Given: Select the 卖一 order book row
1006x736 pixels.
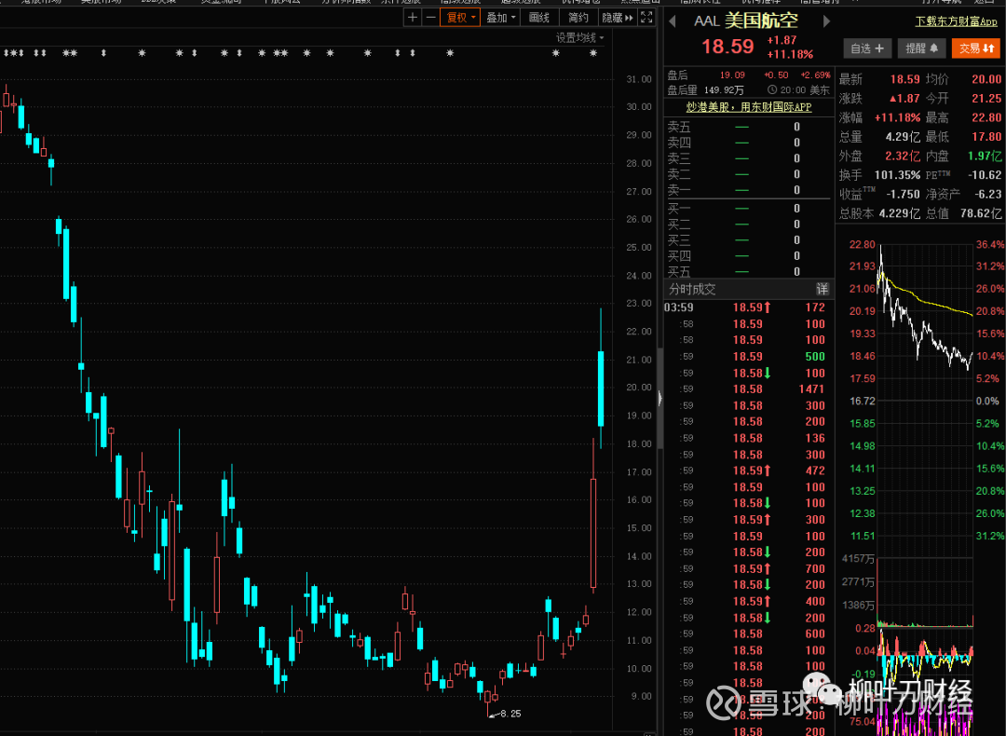Looking at the screenshot, I should point(747,190).
